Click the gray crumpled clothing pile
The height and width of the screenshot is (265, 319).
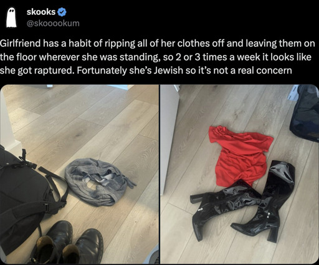[x=99, y=181]
